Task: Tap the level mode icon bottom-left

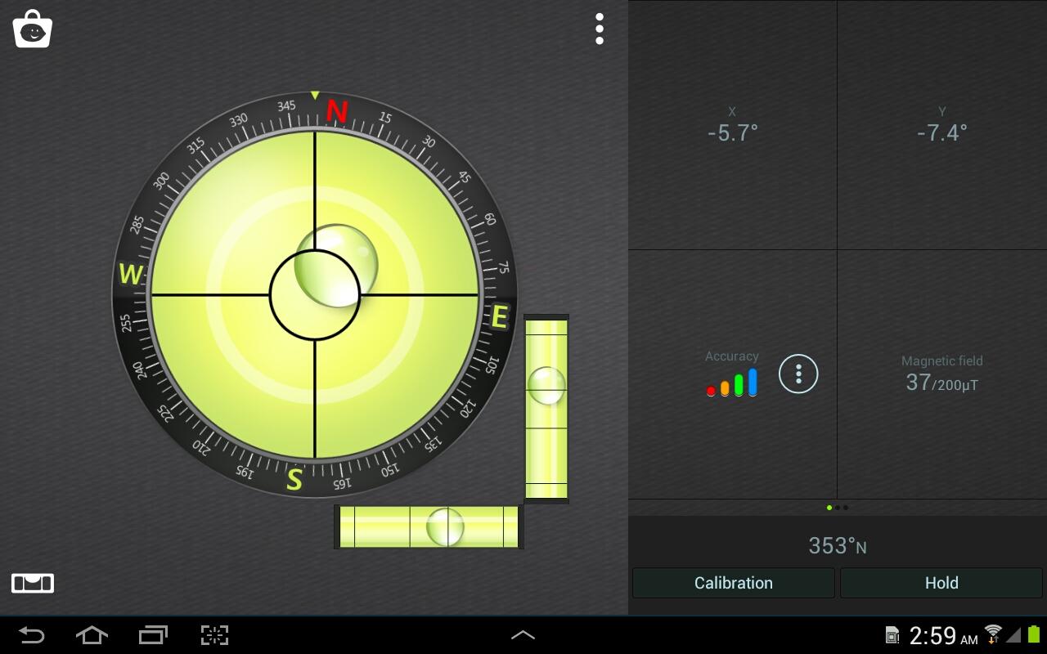Action: tap(33, 583)
